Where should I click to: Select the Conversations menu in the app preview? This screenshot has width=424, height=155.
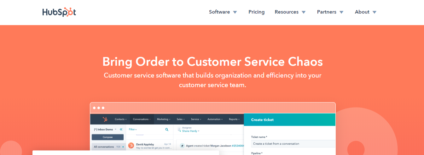pyautogui.click(x=142, y=119)
